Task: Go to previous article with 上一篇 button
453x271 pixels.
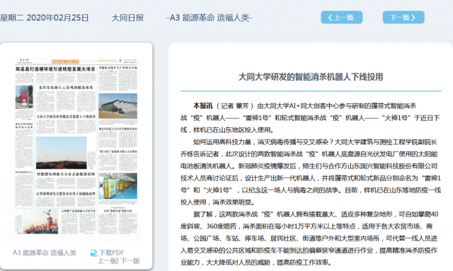Action: pyautogui.click(x=341, y=17)
